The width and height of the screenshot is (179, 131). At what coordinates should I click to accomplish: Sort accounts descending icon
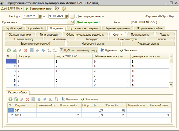pyautogui.click(x=56, y=99)
